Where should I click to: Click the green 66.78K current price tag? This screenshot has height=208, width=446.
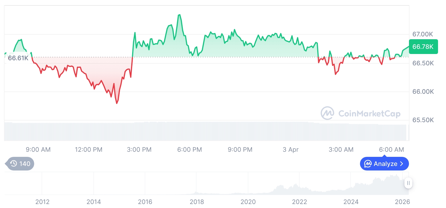(x=423, y=47)
